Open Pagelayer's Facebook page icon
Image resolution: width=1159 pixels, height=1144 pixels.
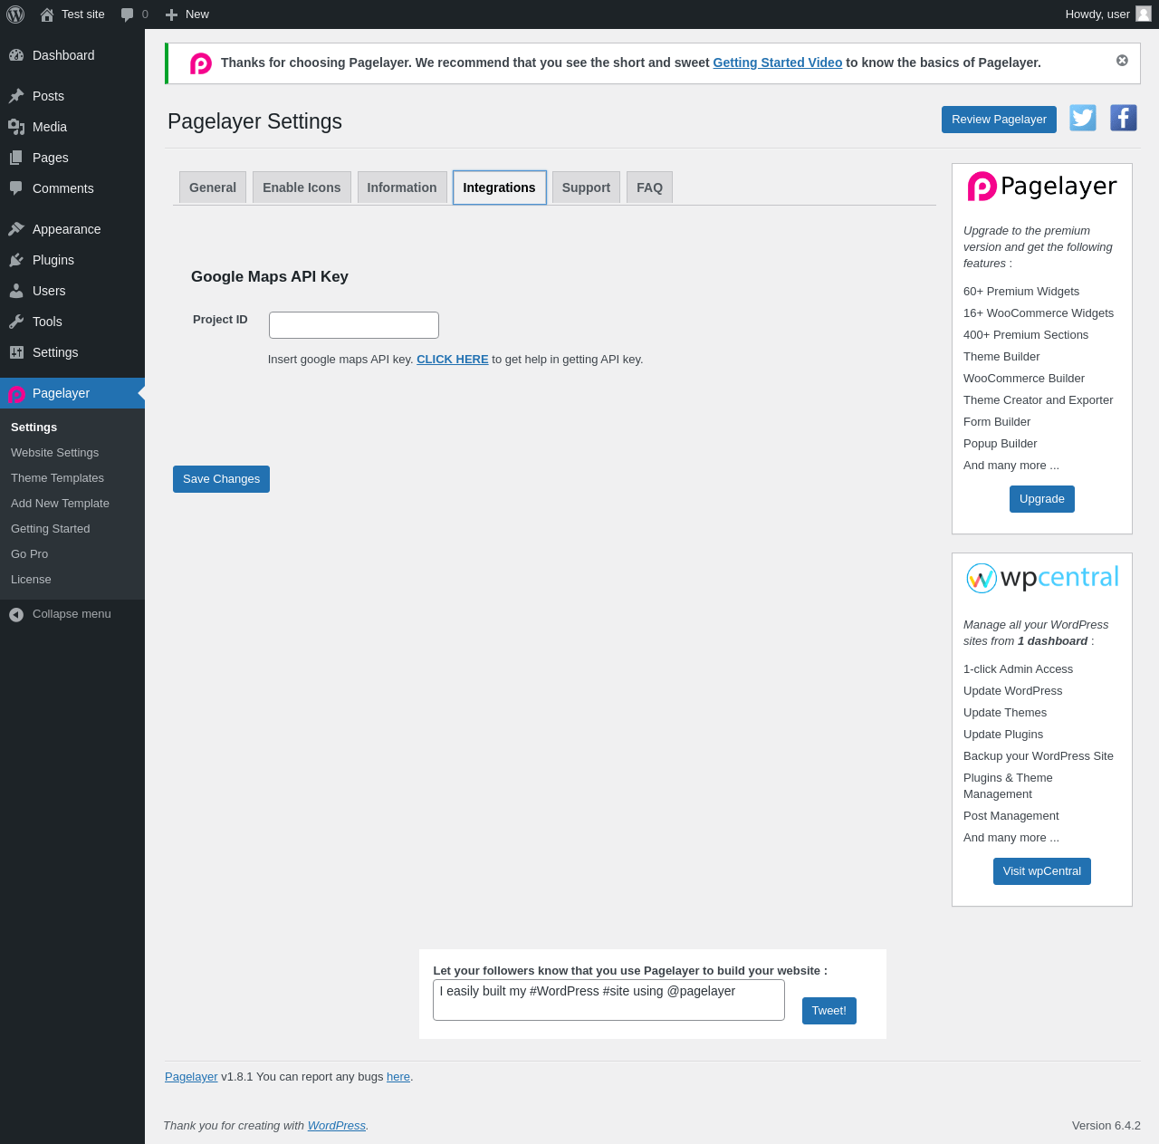coord(1124,118)
